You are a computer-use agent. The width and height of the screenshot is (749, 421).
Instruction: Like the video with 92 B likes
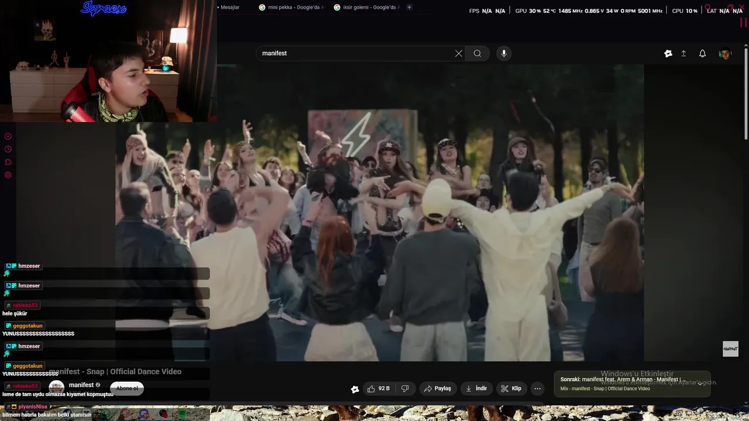tap(378, 388)
